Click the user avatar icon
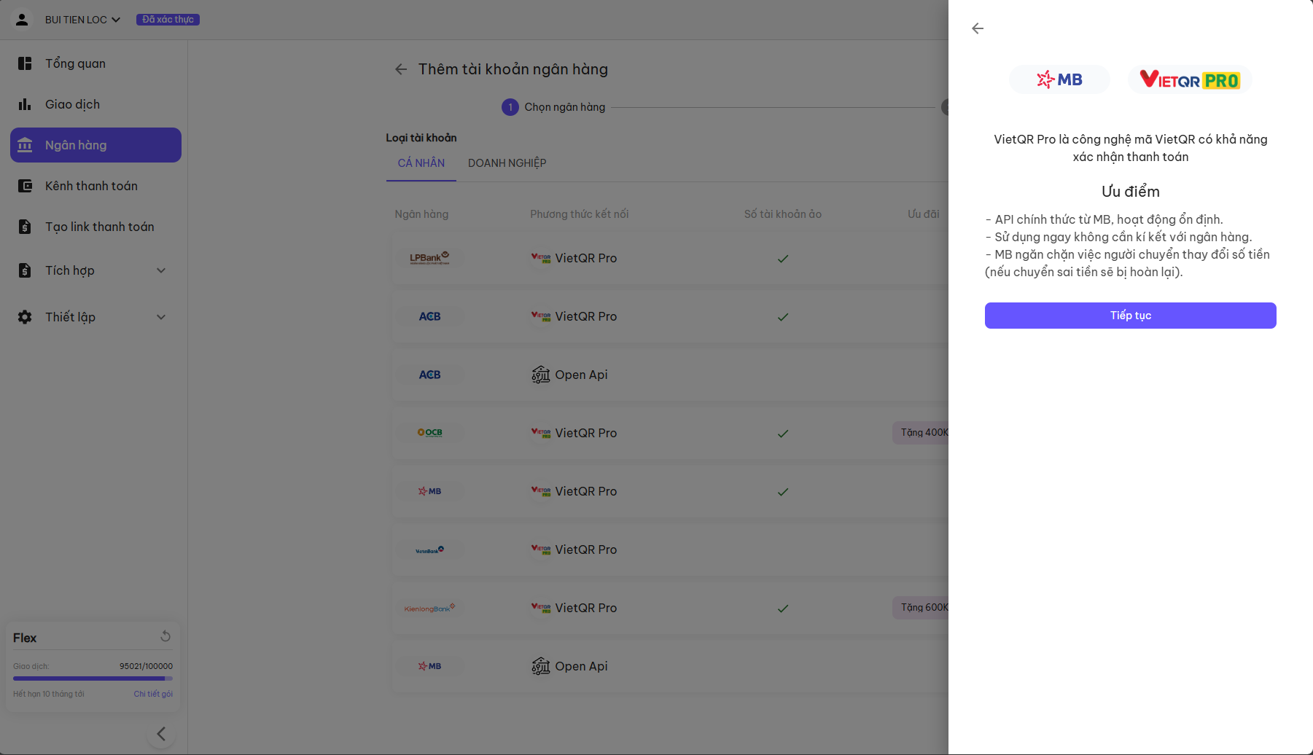This screenshot has width=1313, height=755. tap(22, 20)
